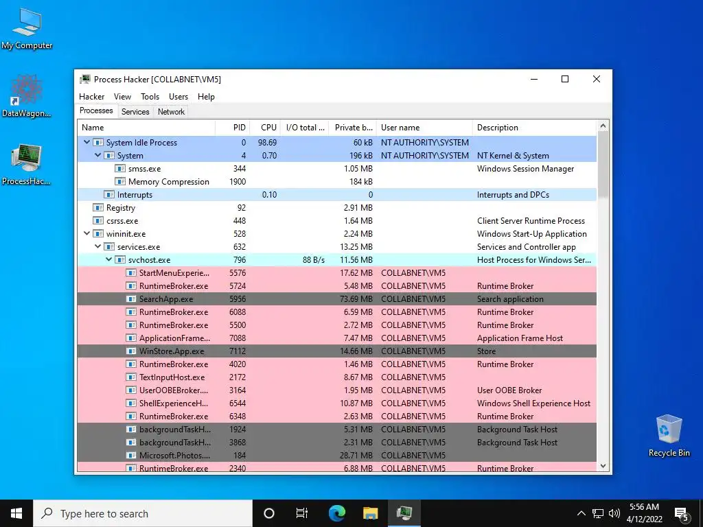Click the process list scrollbar thumb
This screenshot has width=703, height=527.
coord(603,164)
